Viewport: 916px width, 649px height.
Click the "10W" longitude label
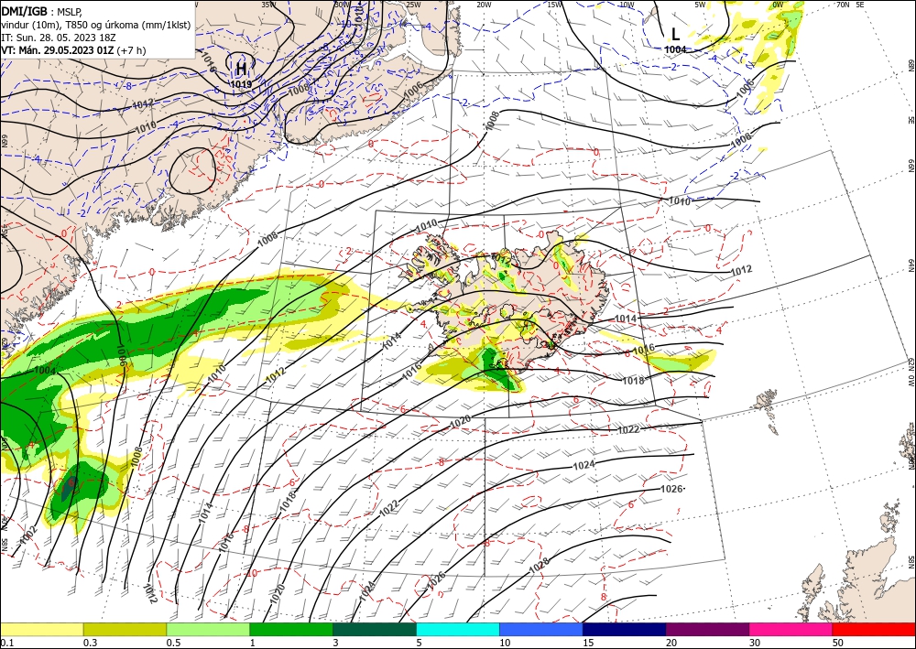pyautogui.click(x=627, y=5)
